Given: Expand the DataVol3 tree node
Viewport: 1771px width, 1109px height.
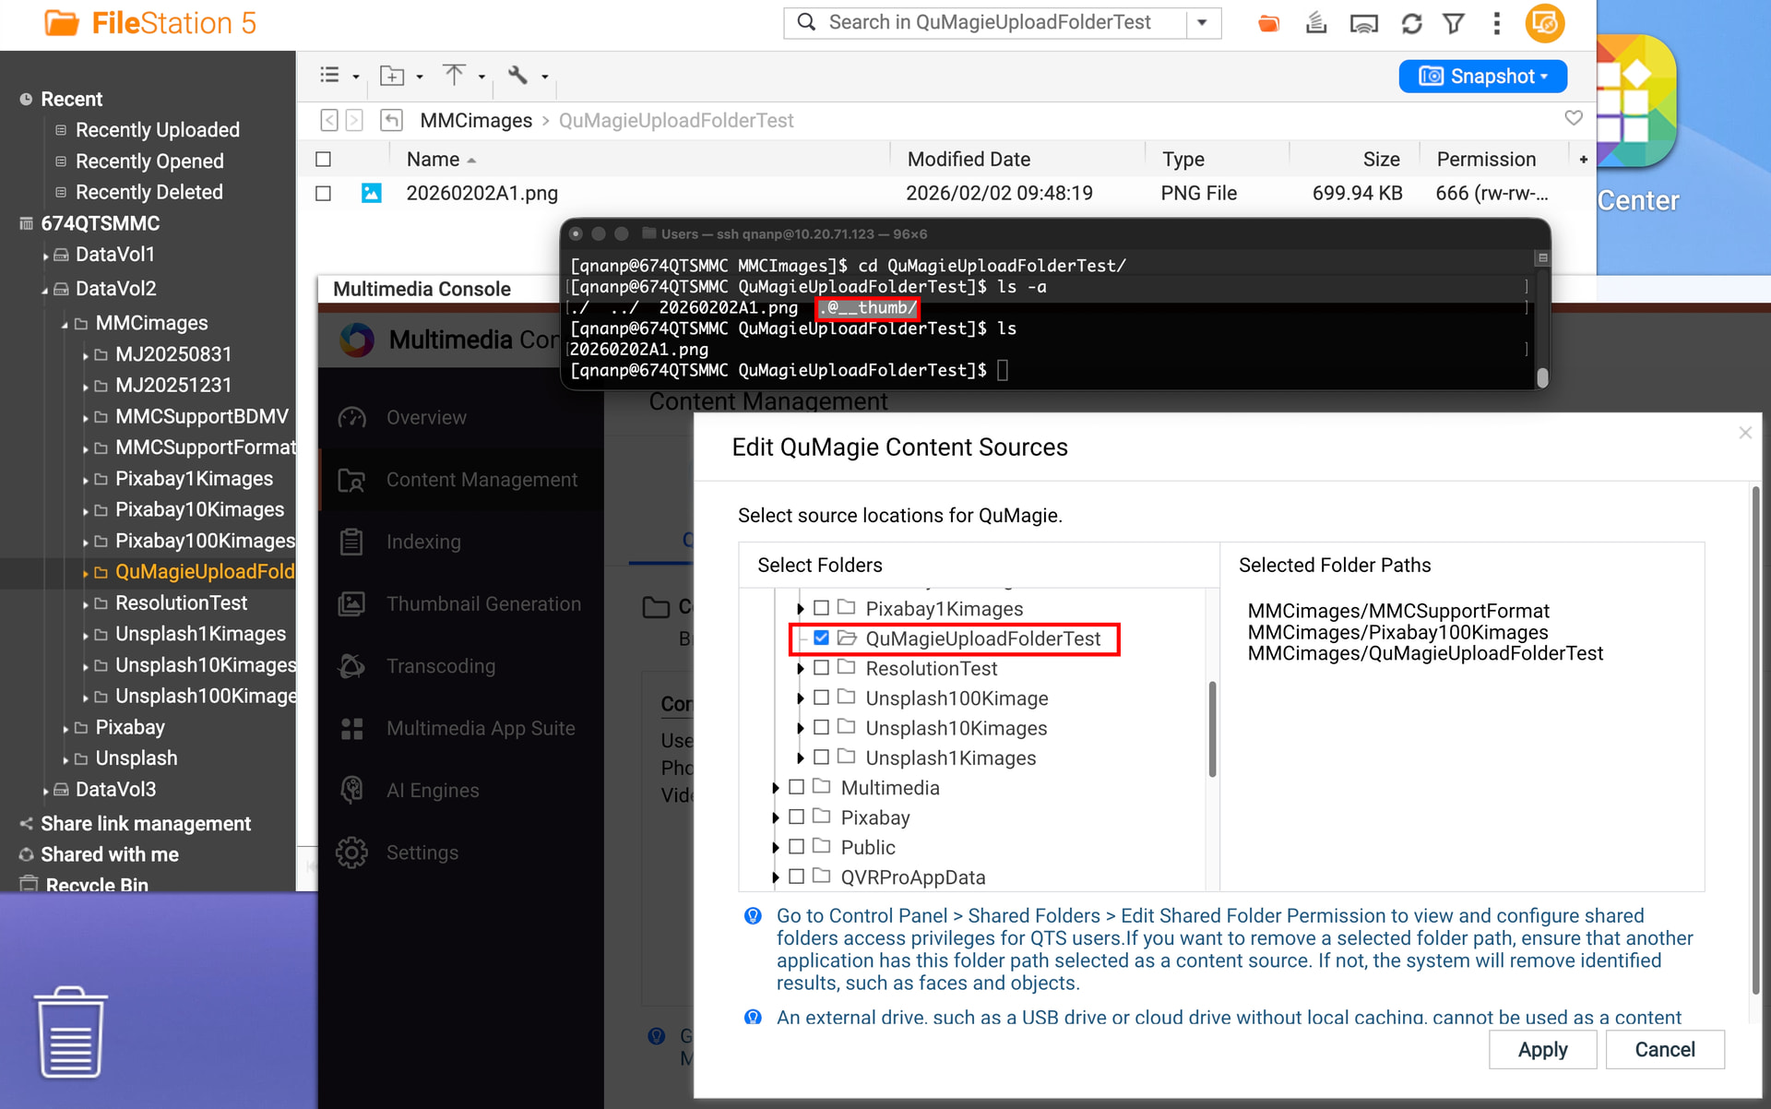Looking at the screenshot, I should click(45, 791).
